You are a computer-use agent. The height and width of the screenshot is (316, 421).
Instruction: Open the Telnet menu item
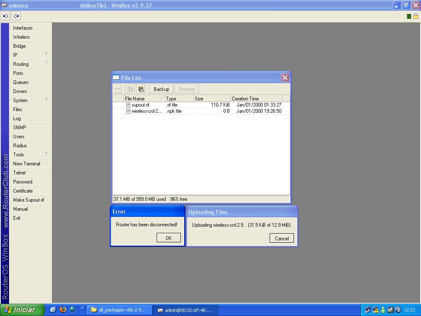pyautogui.click(x=30, y=172)
